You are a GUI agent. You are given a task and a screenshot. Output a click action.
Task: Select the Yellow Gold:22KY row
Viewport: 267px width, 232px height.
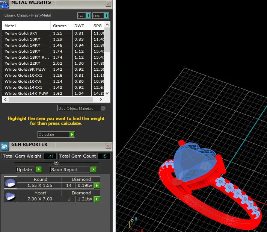53,63
